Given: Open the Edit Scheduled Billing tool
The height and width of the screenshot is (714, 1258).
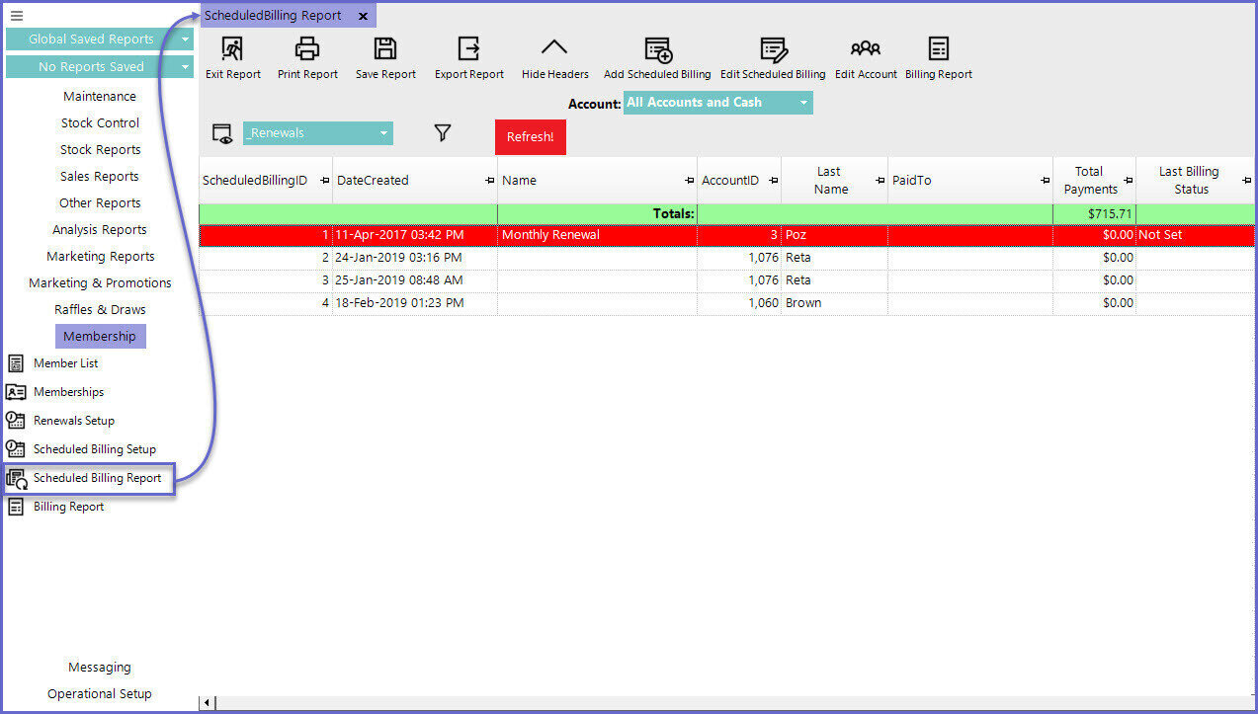Looking at the screenshot, I should coord(772,49).
